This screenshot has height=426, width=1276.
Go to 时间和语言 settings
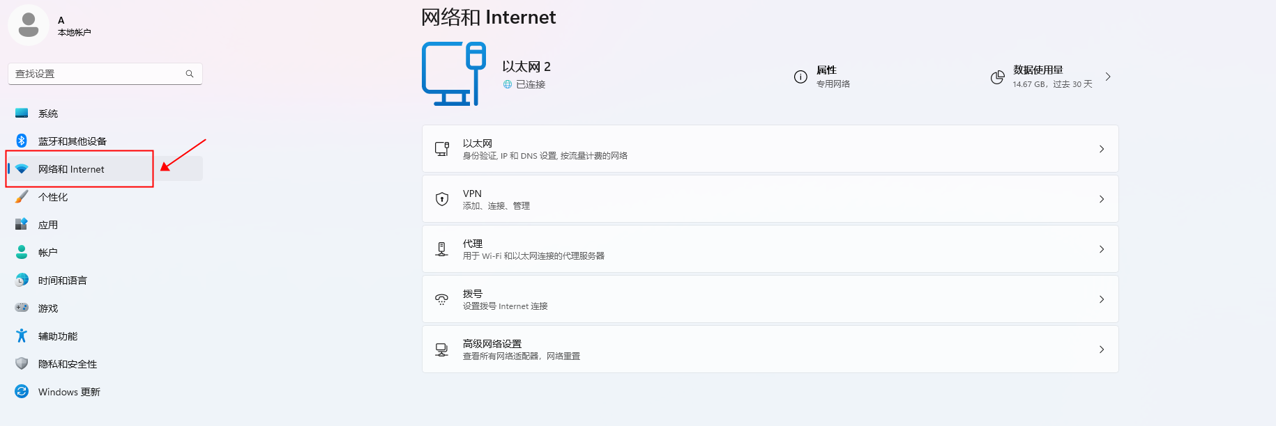[62, 281]
